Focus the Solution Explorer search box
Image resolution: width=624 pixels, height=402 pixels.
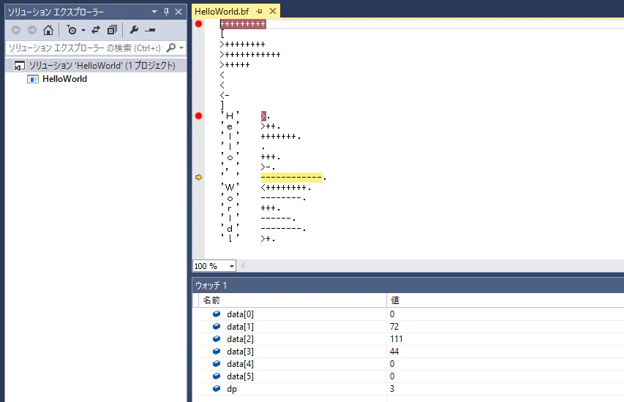point(85,48)
